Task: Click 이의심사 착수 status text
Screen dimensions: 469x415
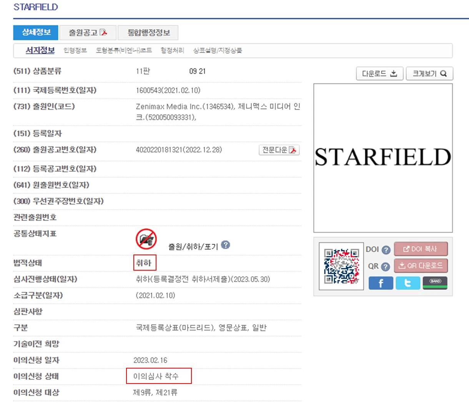Action: click(156, 376)
